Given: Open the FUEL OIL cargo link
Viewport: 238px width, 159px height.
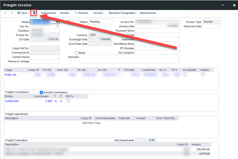Looking at the screenshot, I should point(11,75).
